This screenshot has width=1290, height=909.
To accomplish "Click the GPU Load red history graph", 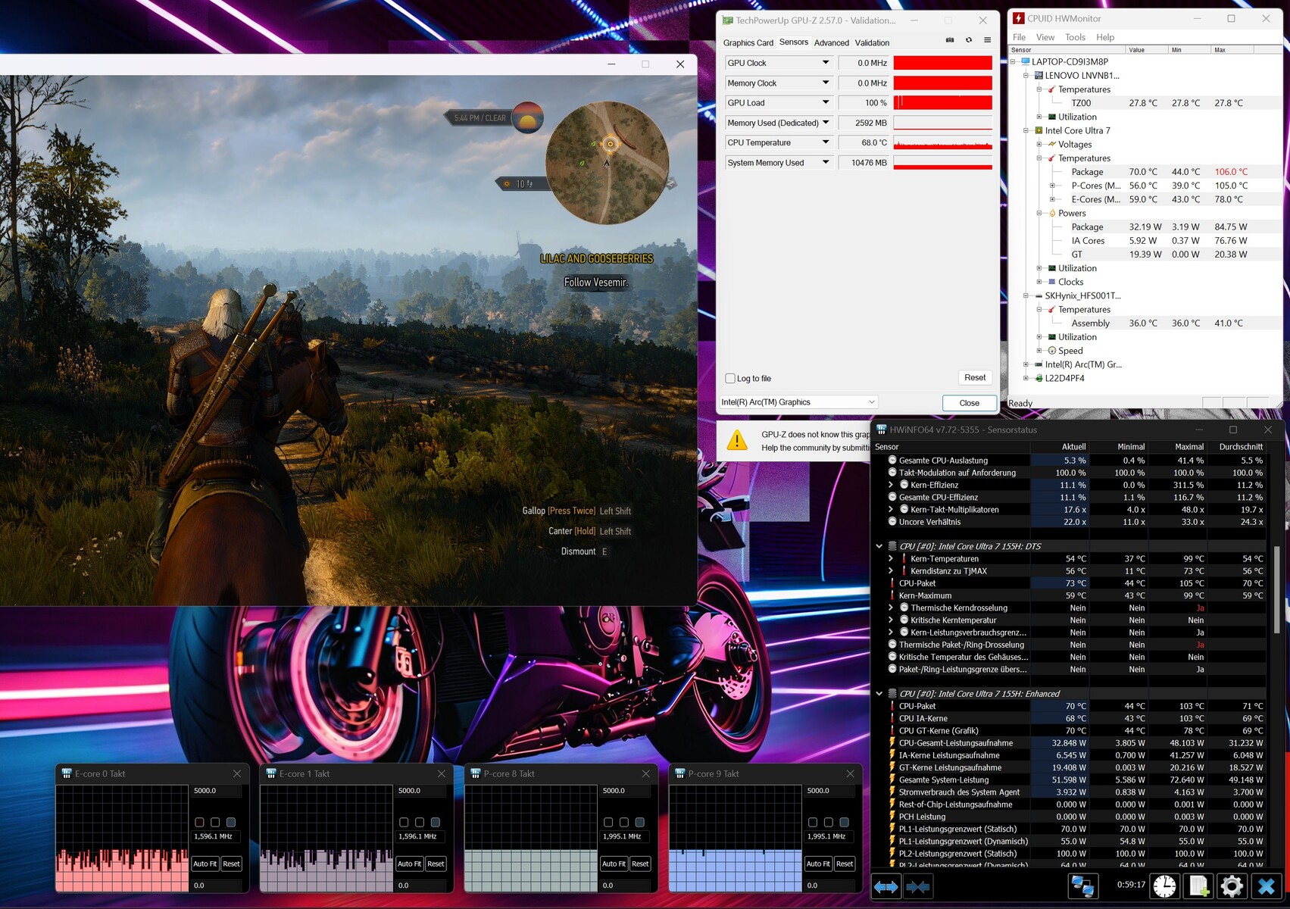I will coord(943,102).
